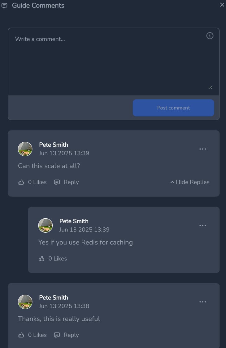Viewport: 226px width, 348px height.
Task: Click Pete Smith avatar on first comment
Action: tap(25, 149)
